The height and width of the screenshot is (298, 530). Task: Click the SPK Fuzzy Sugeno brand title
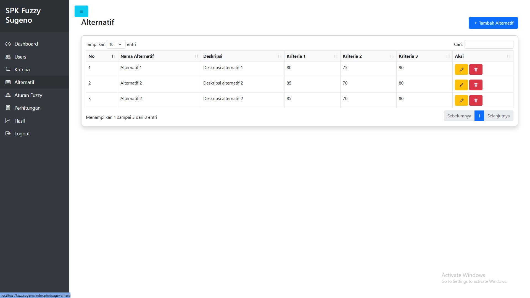pyautogui.click(x=23, y=15)
